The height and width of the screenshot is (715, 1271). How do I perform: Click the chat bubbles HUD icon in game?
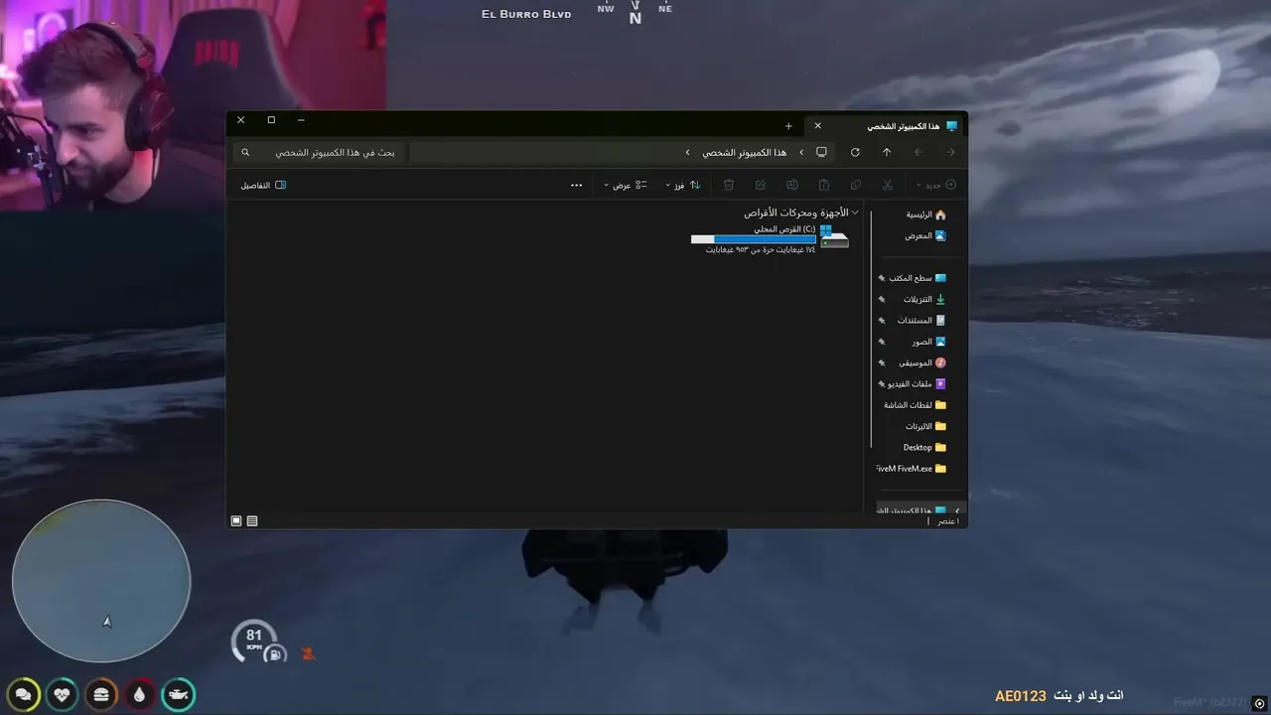(23, 694)
